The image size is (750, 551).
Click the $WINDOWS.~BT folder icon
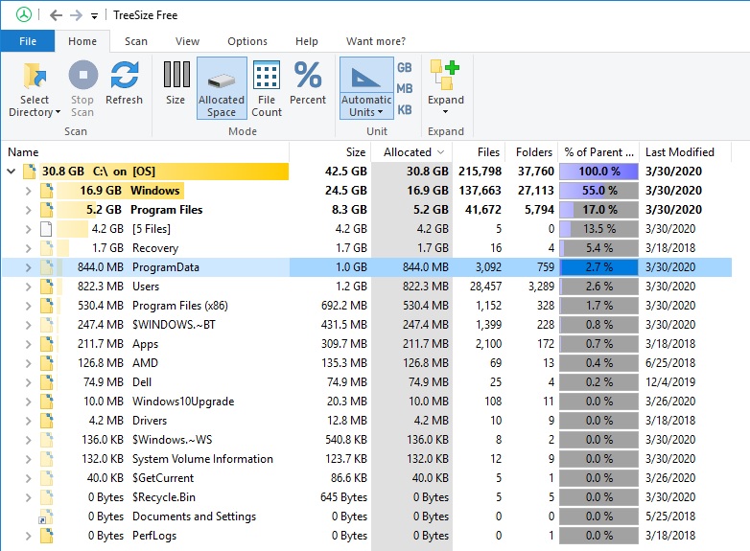click(x=46, y=325)
